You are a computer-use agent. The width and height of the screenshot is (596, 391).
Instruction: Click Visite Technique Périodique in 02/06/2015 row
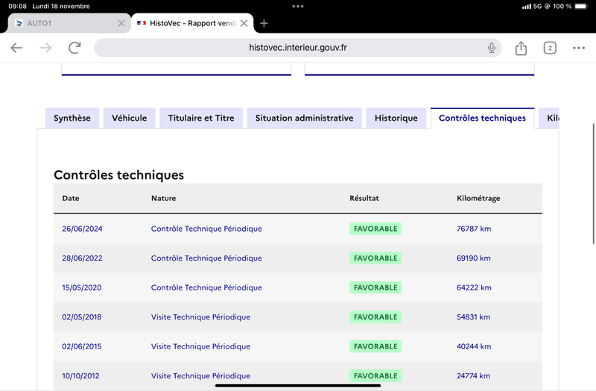coord(200,346)
